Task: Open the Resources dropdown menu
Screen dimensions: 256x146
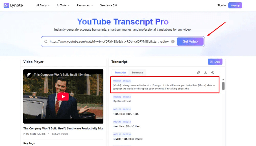Action: click(85, 5)
